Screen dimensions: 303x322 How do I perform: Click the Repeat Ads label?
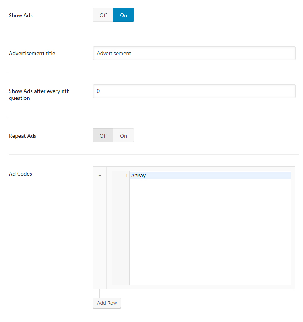coord(23,136)
